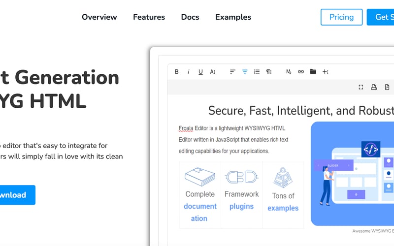Click the blue Get Started button
The height and width of the screenshot is (246, 394).
pos(380,17)
